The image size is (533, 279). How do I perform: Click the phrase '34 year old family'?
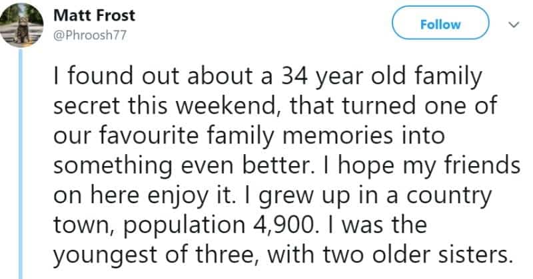point(381,76)
